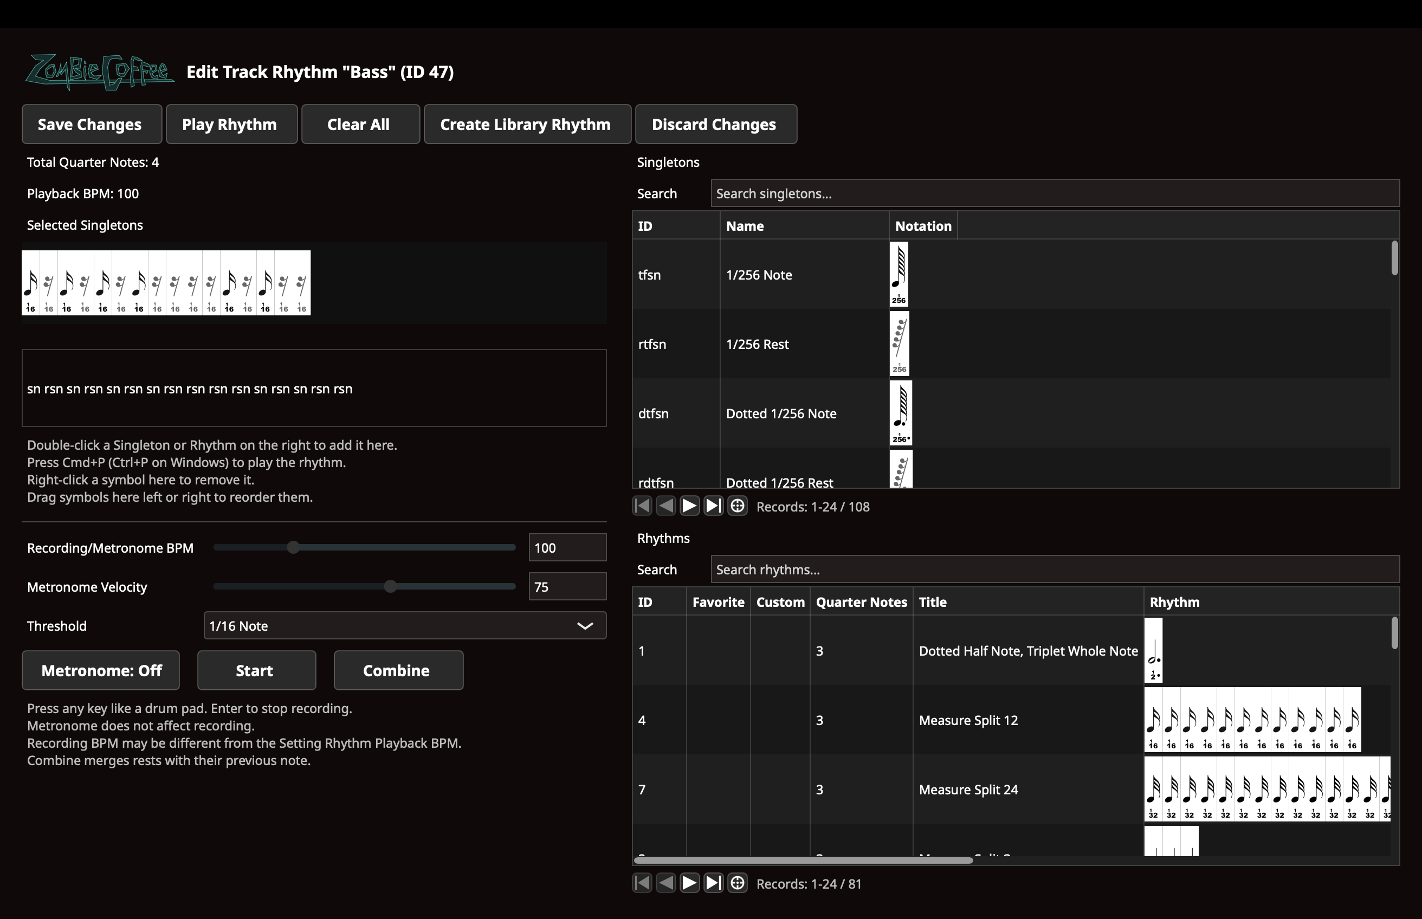Click the velocity value field showing 75

tap(567, 586)
